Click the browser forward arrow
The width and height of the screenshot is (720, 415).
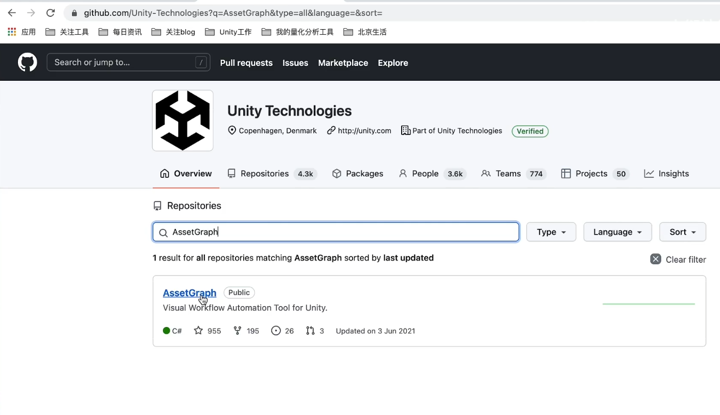tap(31, 13)
